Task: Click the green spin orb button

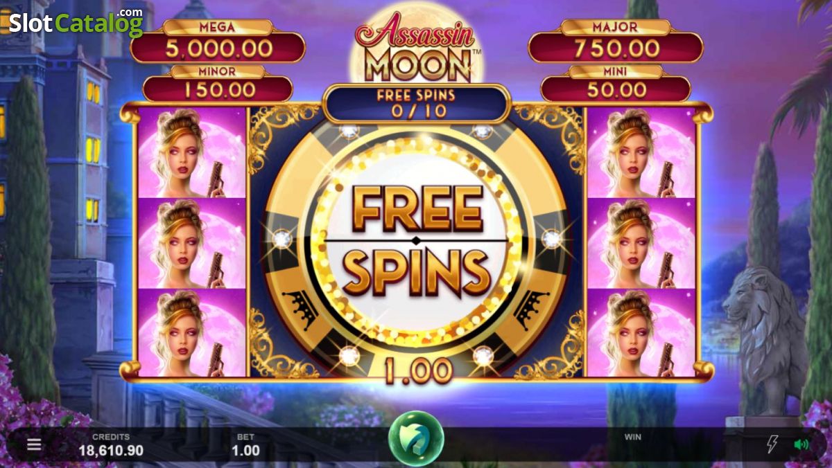Action: (x=416, y=439)
